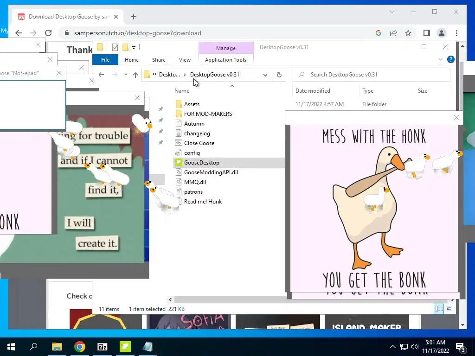Sort by Size column header
The image size is (475, 356).
pyautogui.click(x=422, y=91)
